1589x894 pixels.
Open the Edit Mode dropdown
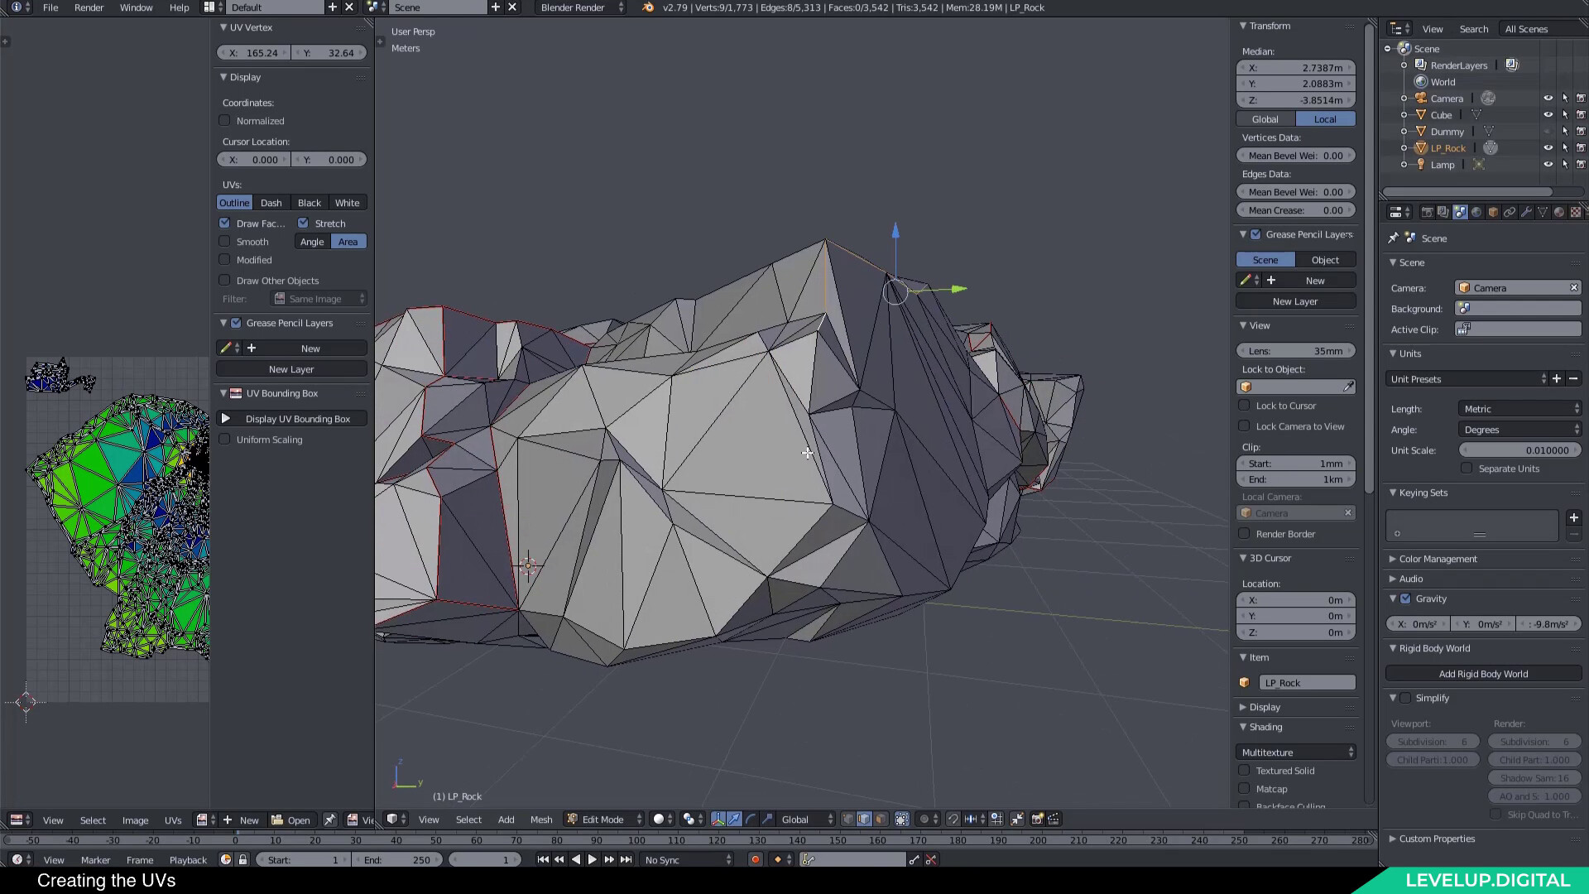point(603,819)
